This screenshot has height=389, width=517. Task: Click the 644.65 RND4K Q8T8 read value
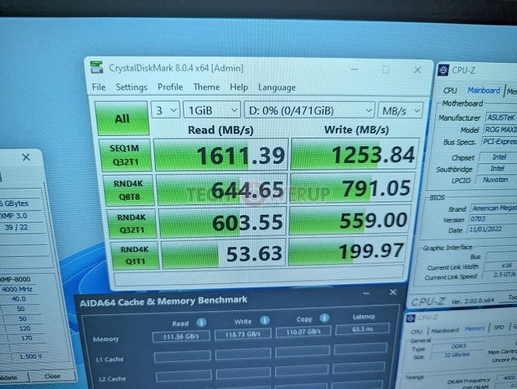(x=222, y=189)
